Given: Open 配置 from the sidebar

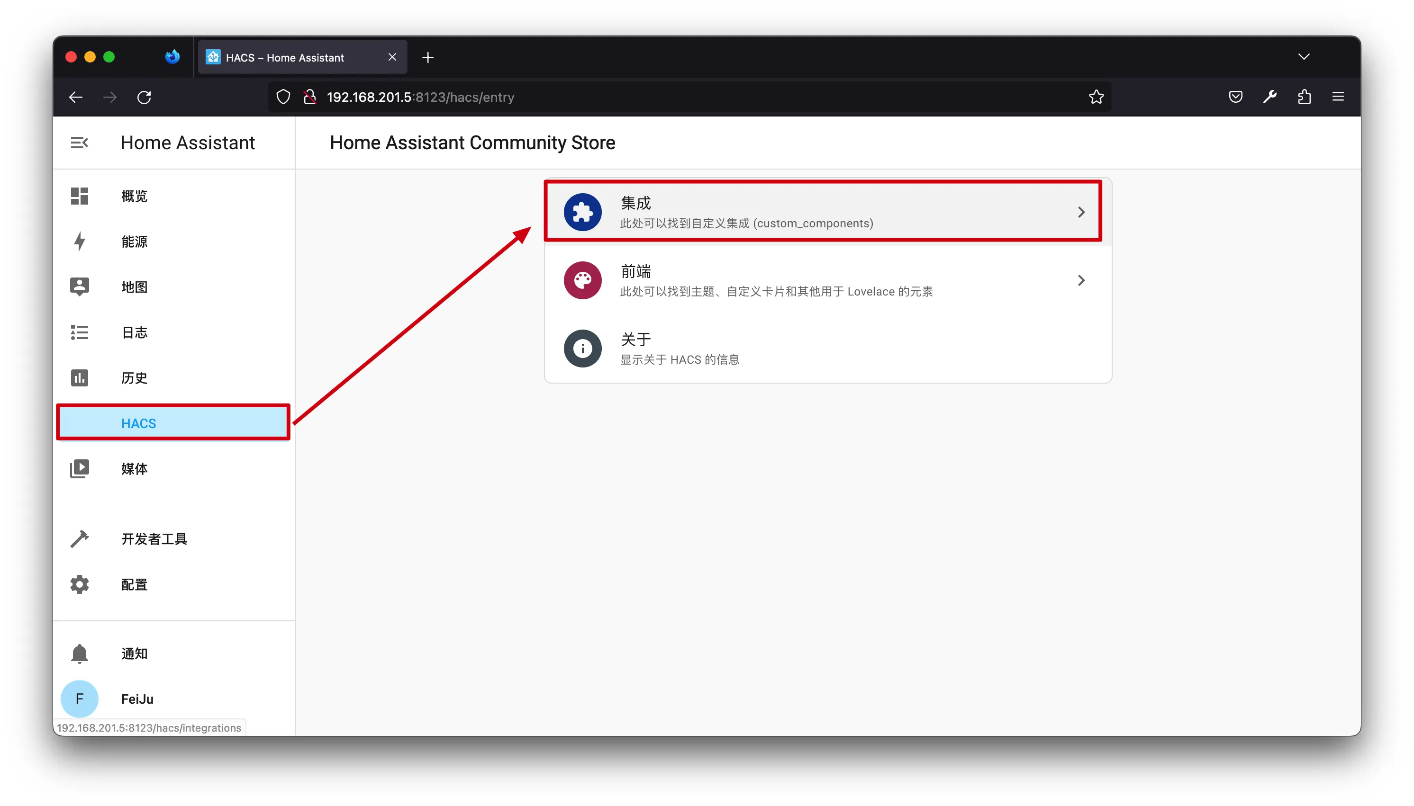Looking at the screenshot, I should (173, 584).
